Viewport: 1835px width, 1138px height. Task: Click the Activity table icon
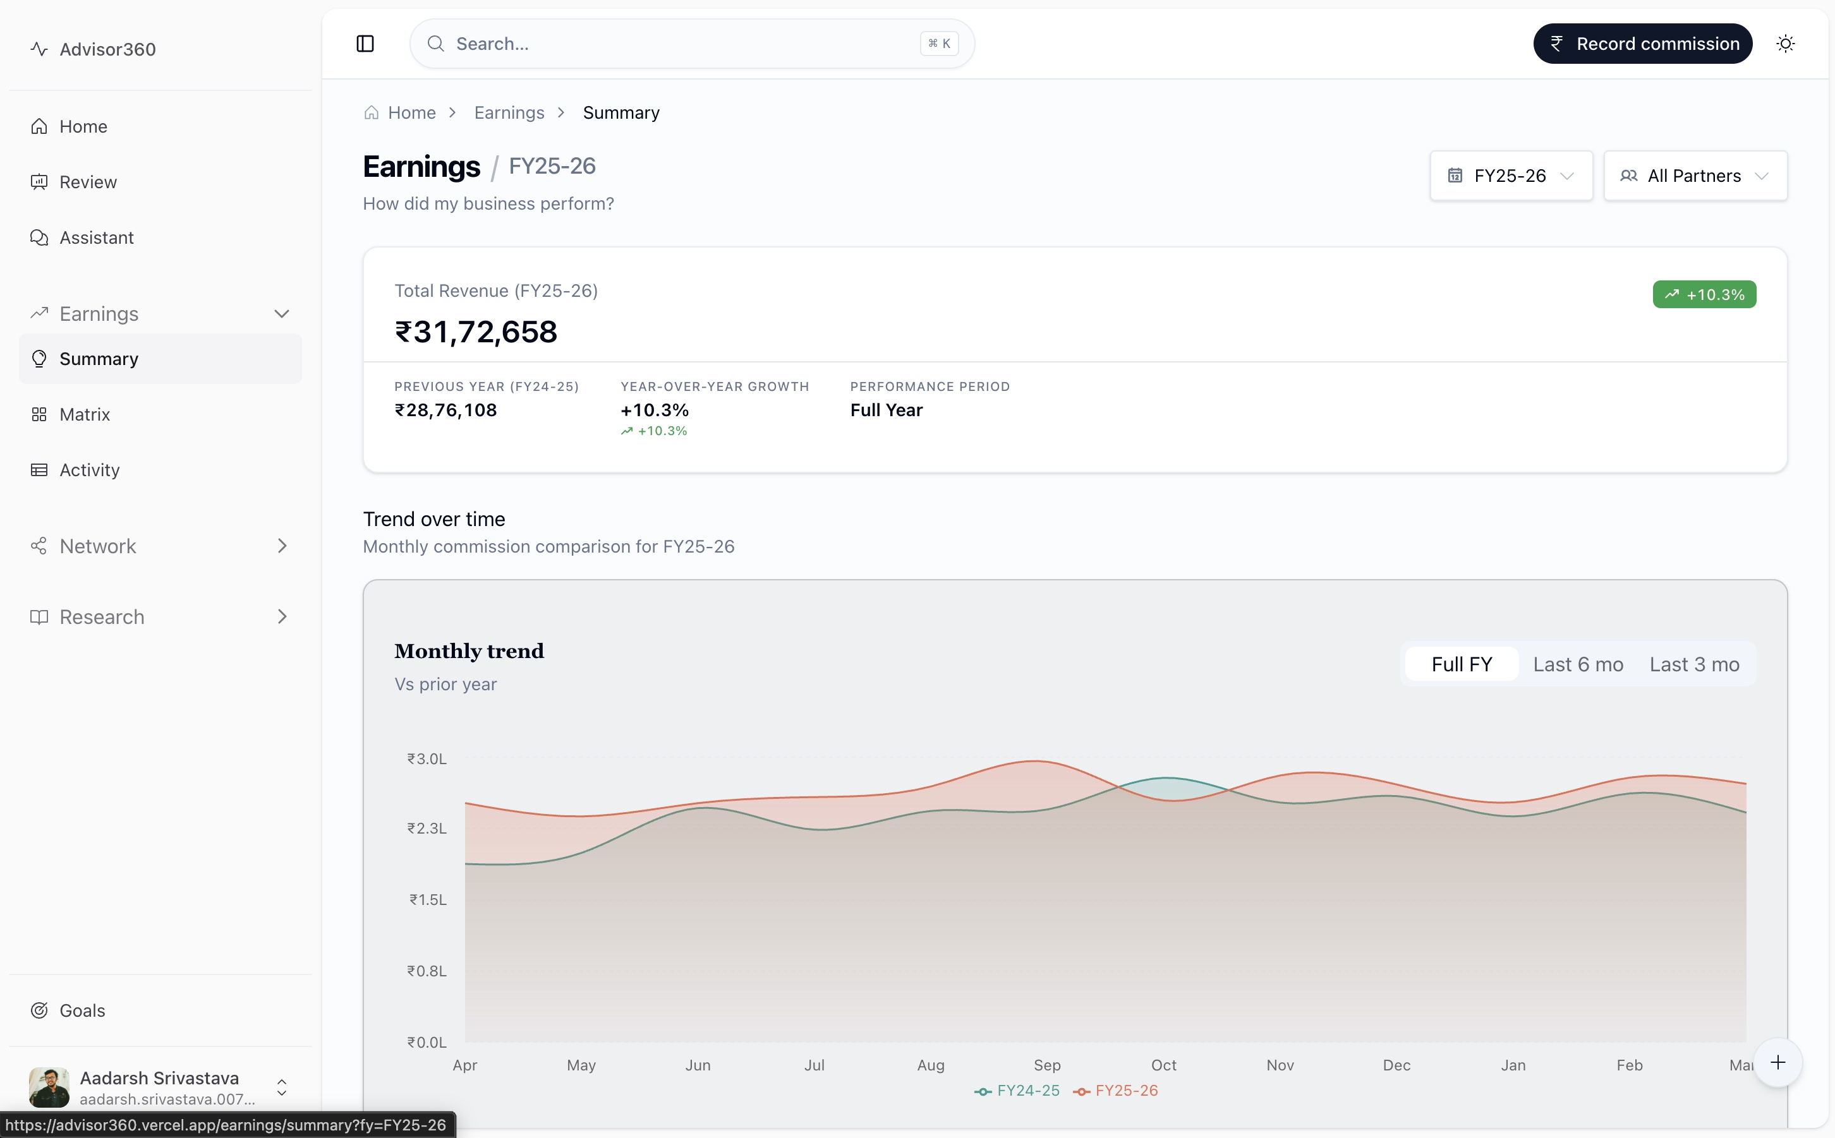pyautogui.click(x=39, y=470)
